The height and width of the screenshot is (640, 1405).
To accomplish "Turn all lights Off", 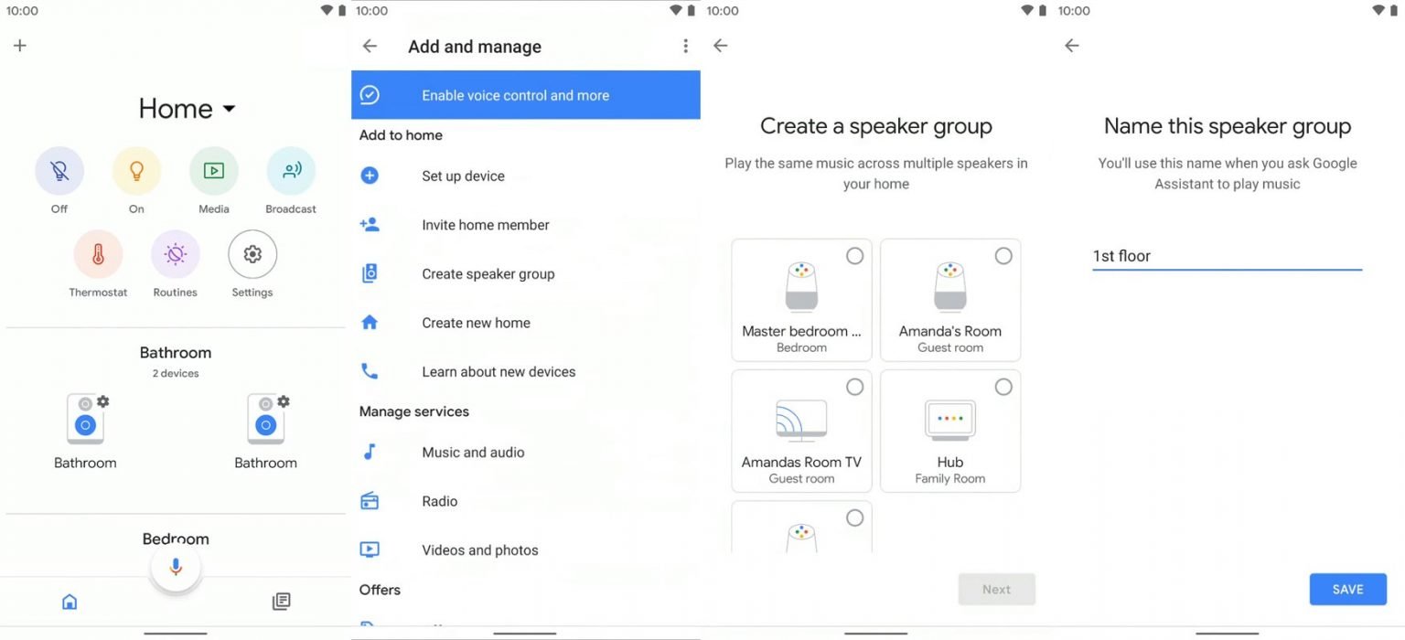I will tap(59, 170).
